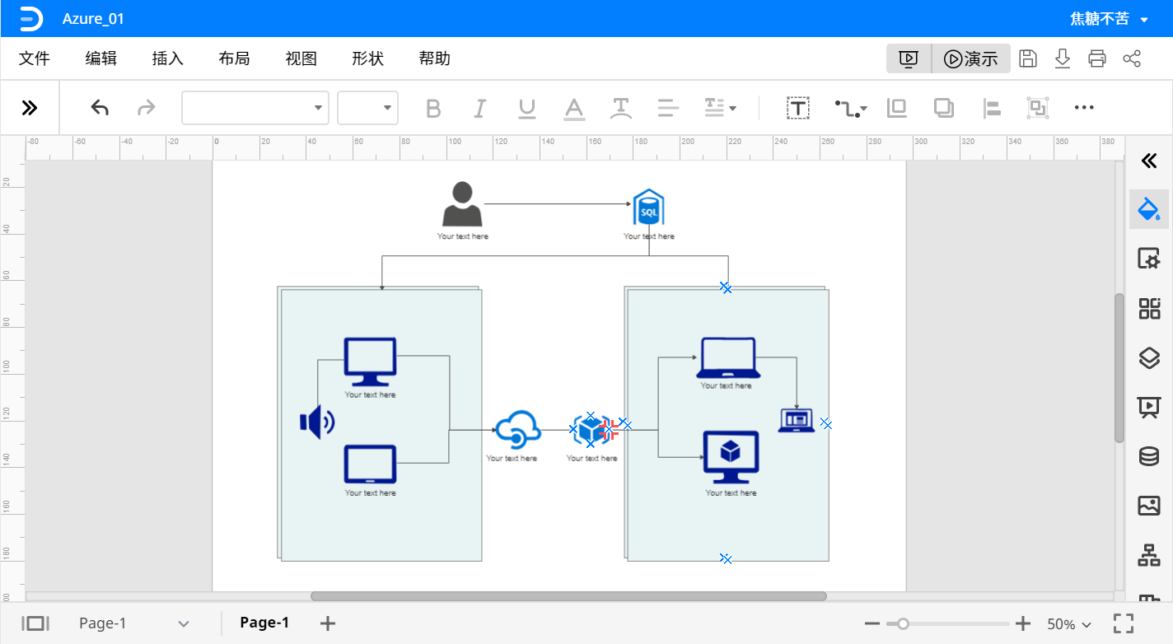1173x644 pixels.
Task: Zoom in with plus button
Action: (1023, 623)
